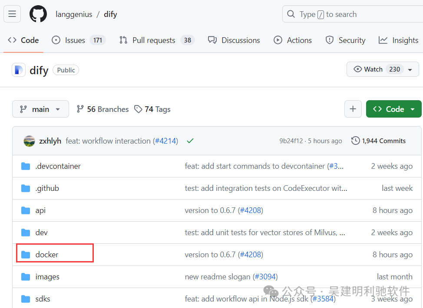Click the Watch button
Image resolution: width=423 pixels, height=308 pixels.
[x=383, y=69]
